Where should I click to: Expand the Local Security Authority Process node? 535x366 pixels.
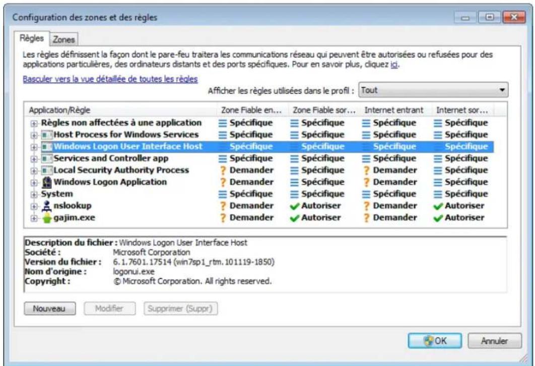(x=34, y=171)
